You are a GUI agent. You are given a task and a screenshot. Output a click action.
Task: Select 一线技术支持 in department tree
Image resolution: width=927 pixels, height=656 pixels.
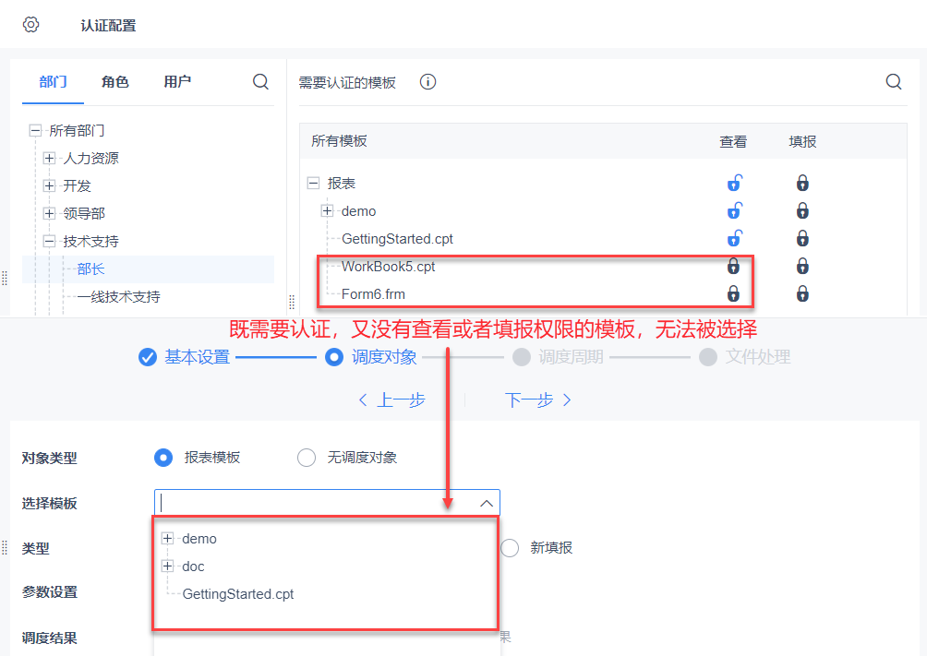[119, 297]
